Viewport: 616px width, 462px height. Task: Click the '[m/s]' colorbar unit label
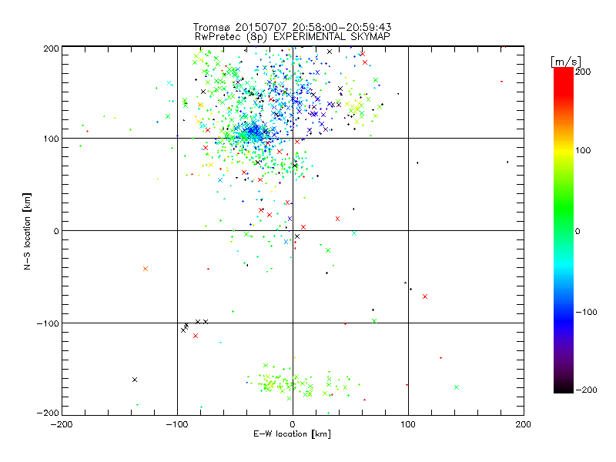point(566,62)
